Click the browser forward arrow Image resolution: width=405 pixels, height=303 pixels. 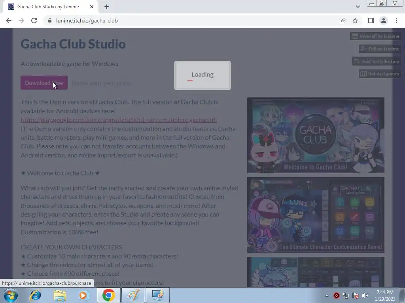(21, 21)
